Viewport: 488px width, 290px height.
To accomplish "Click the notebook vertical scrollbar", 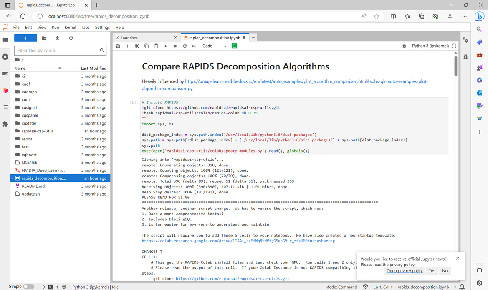I will click(455, 66).
